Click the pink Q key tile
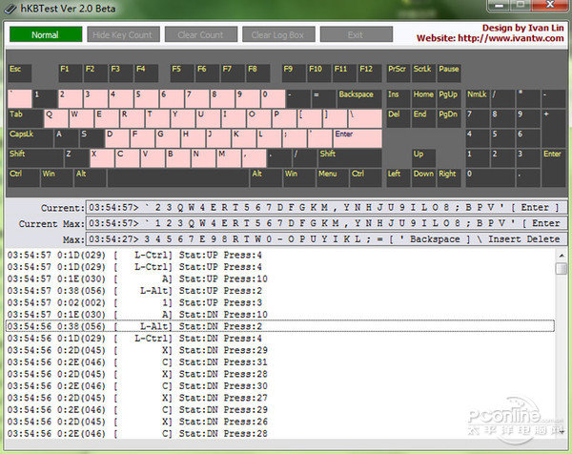The width and height of the screenshot is (572, 454). pyautogui.click(x=56, y=118)
